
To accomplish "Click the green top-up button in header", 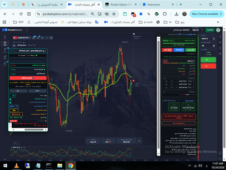I will click(x=210, y=30).
